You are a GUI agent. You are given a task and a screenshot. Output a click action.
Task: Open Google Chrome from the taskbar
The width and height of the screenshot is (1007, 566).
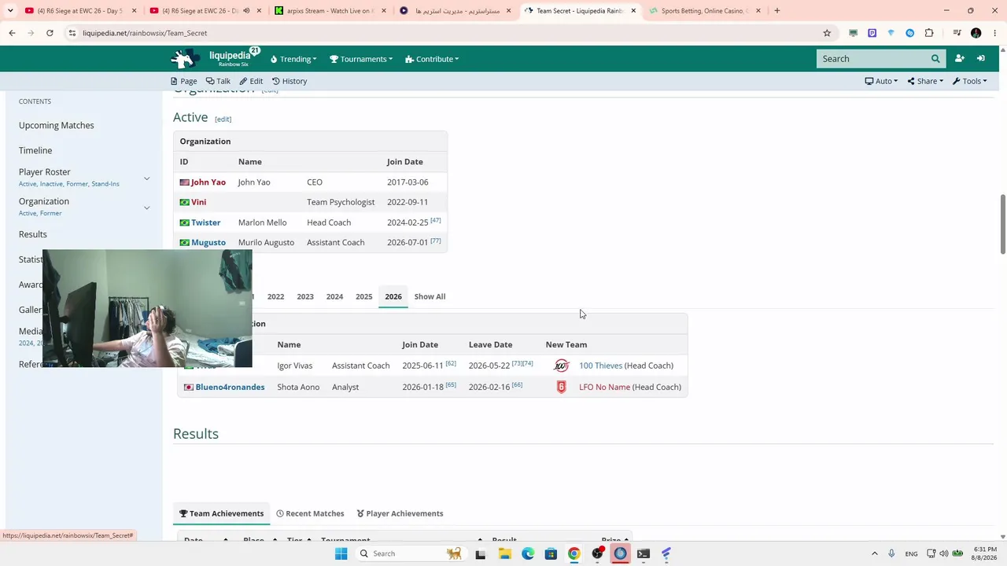point(574,553)
